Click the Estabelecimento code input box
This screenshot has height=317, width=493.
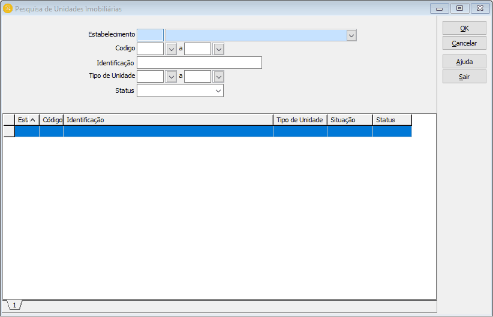(x=150, y=35)
